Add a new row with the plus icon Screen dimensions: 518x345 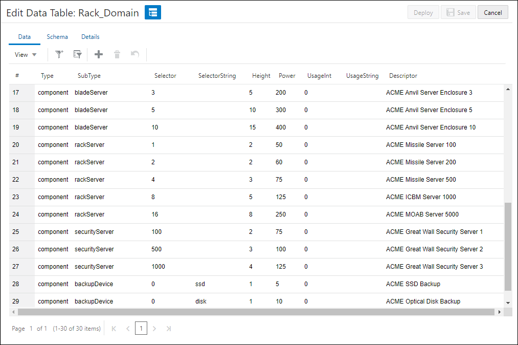(99, 54)
